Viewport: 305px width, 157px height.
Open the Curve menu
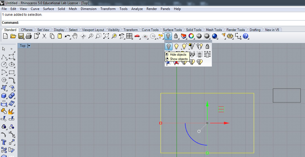(x=35, y=9)
